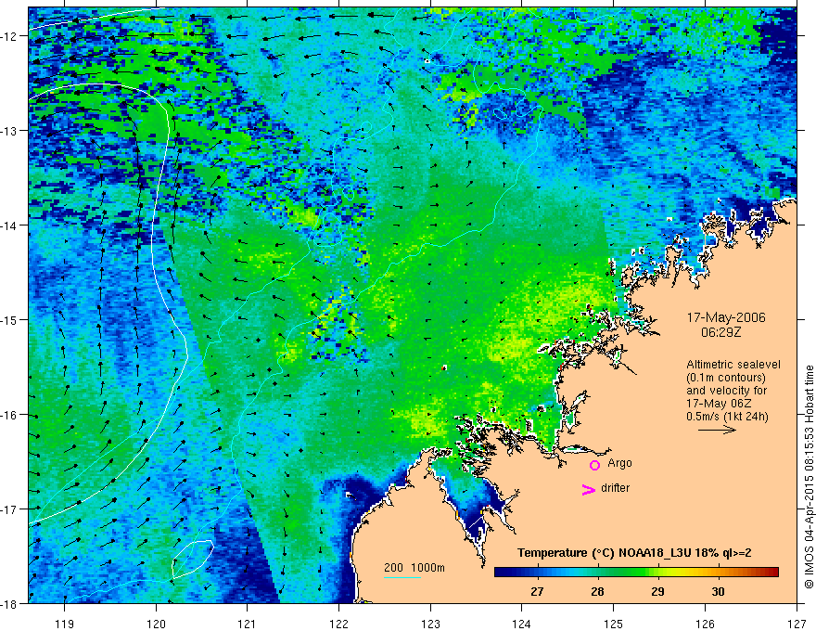Click colorbar tick label 29
The width and height of the screenshot is (816, 631).
click(x=657, y=592)
